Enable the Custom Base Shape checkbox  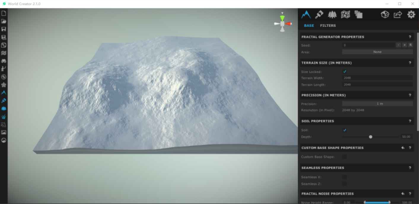345,157
